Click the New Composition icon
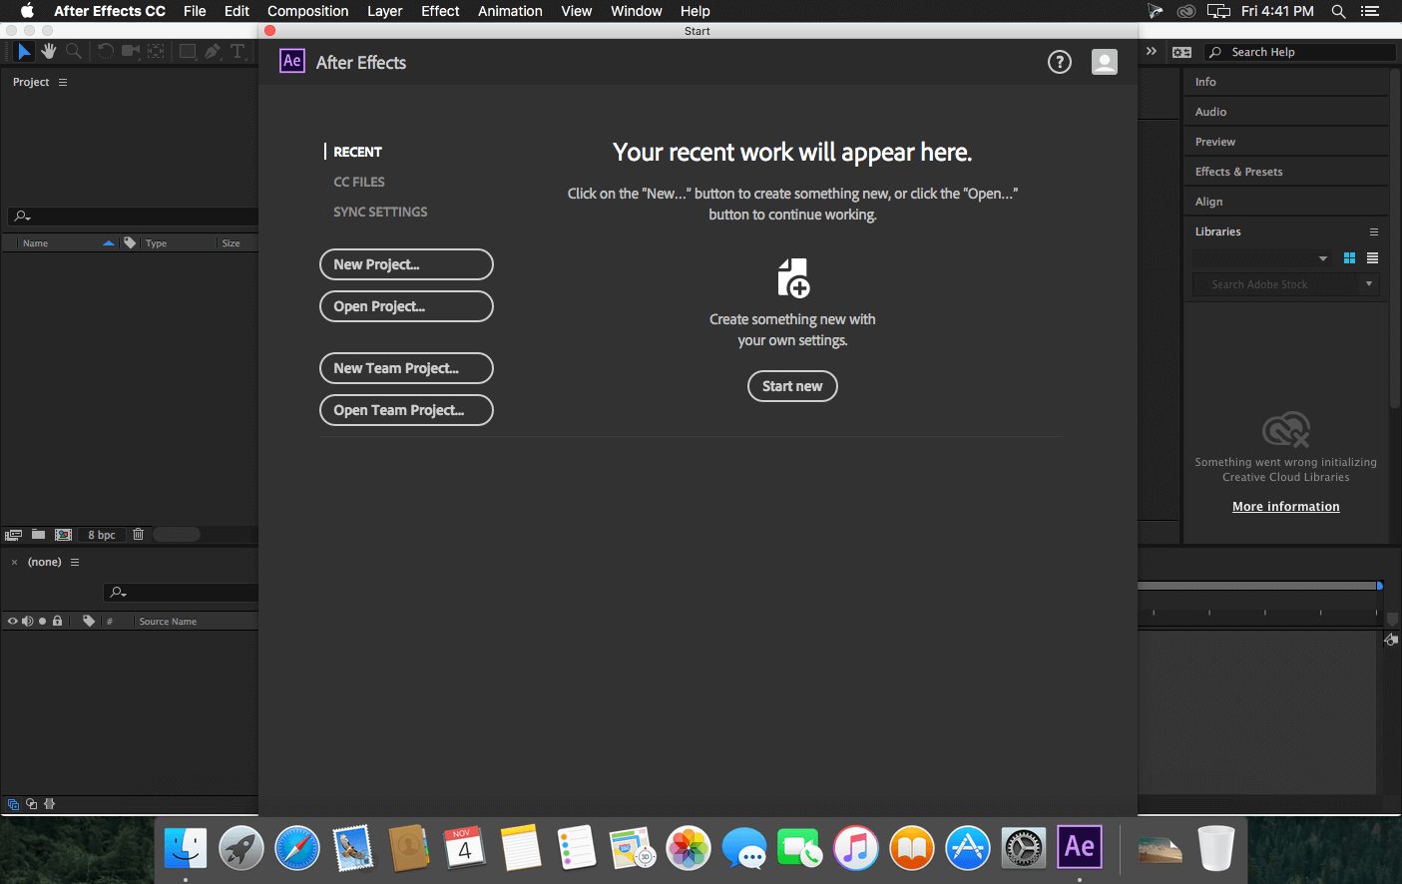The width and height of the screenshot is (1402, 884). [63, 535]
